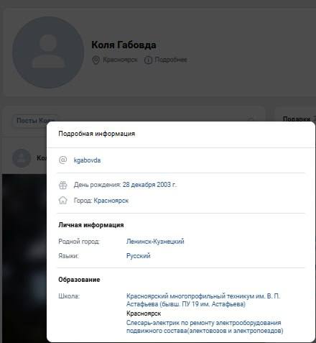Select the city Красноярск link in details
Image resolution: width=316 pixels, height=343 pixels.
[x=111, y=201]
